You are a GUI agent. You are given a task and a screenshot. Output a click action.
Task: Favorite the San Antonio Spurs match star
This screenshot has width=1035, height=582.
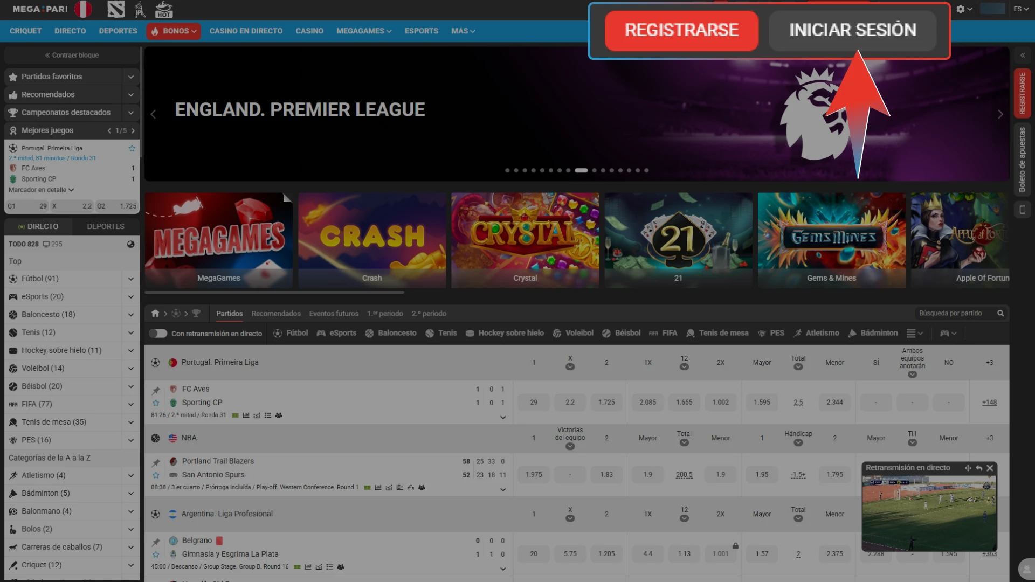coord(156,475)
